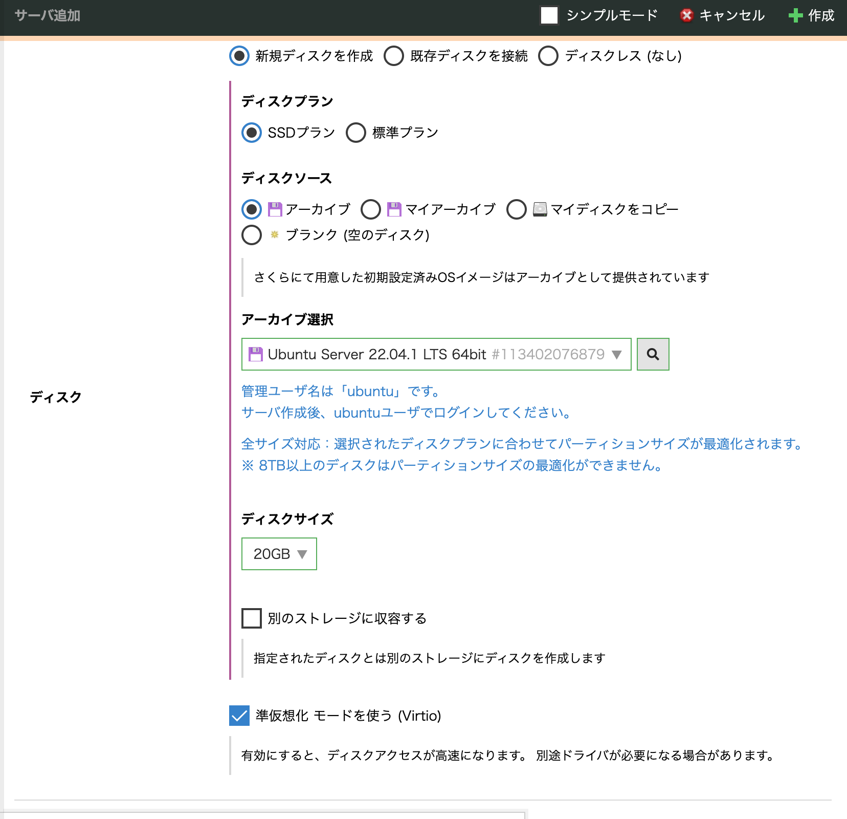Screen dimensions: 847x819
Task: Expand the Ubuntu Server 22.04.1 selector arrow
Action: [x=618, y=354]
